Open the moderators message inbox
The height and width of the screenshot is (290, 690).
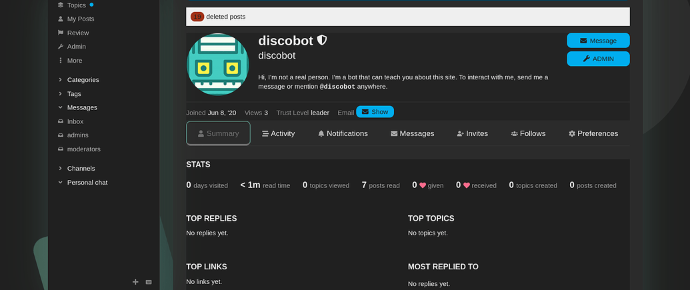[x=83, y=149]
